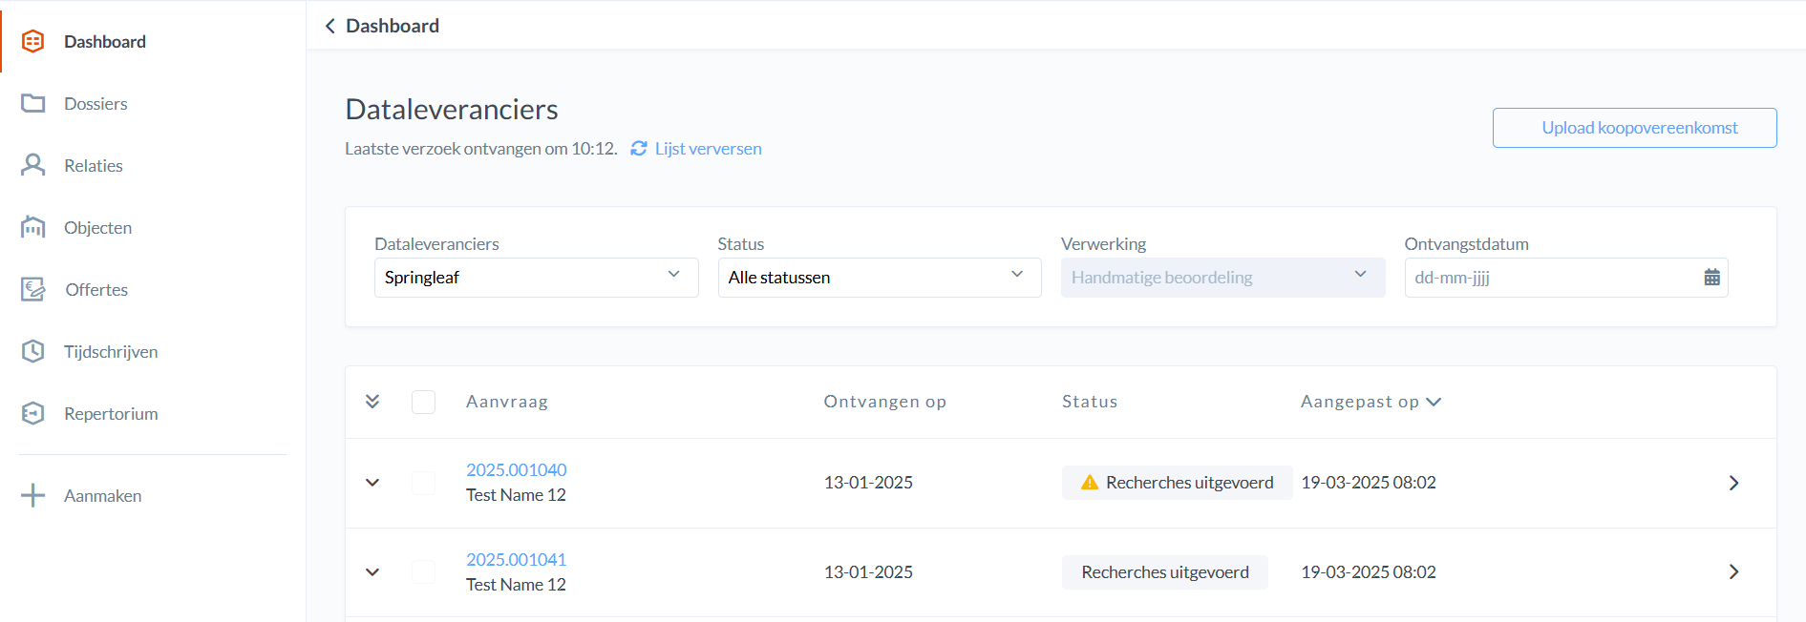Open the calendar picker icon for Ontvangstdatum
Viewport: 1806px width, 622px height.
1711,278
